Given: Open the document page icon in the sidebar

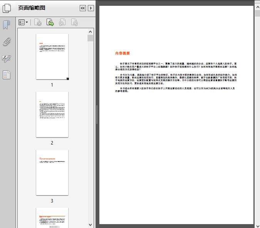Looking at the screenshot, I should point(7,75).
